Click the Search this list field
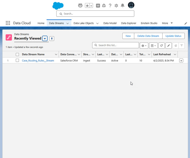The height and width of the screenshot is (158, 190). pos(115,45)
